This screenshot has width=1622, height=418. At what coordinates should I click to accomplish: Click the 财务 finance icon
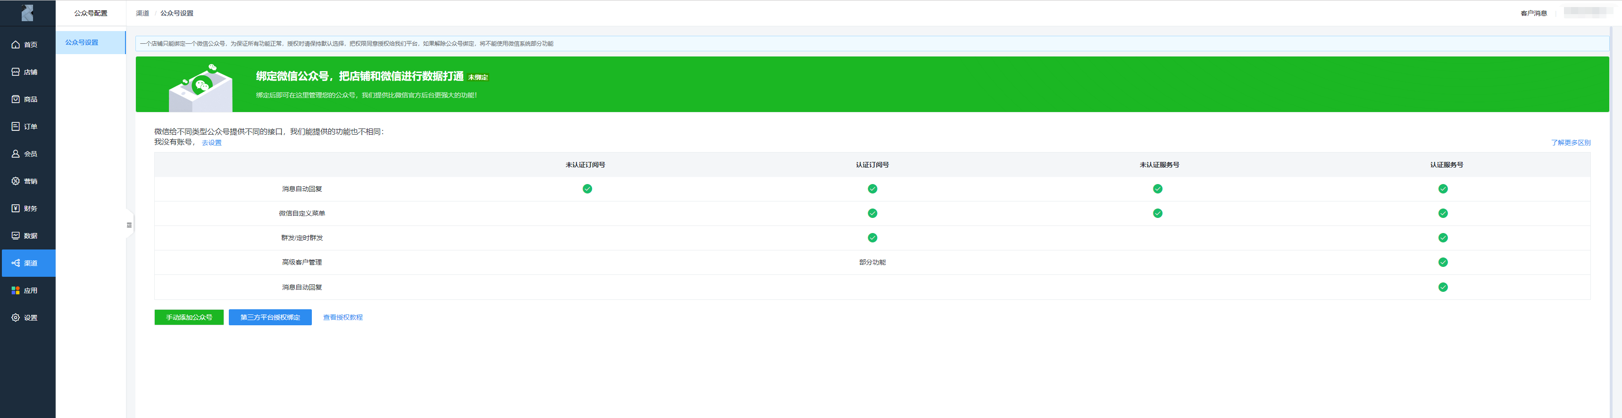[x=16, y=209]
